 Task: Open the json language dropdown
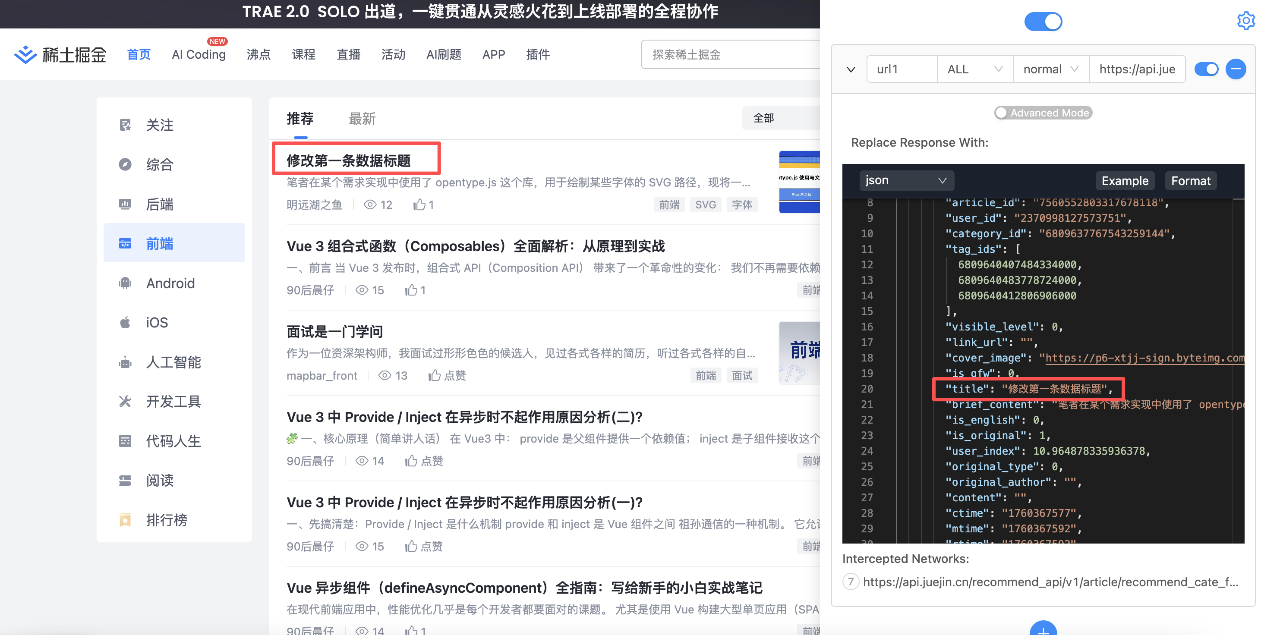pos(905,180)
